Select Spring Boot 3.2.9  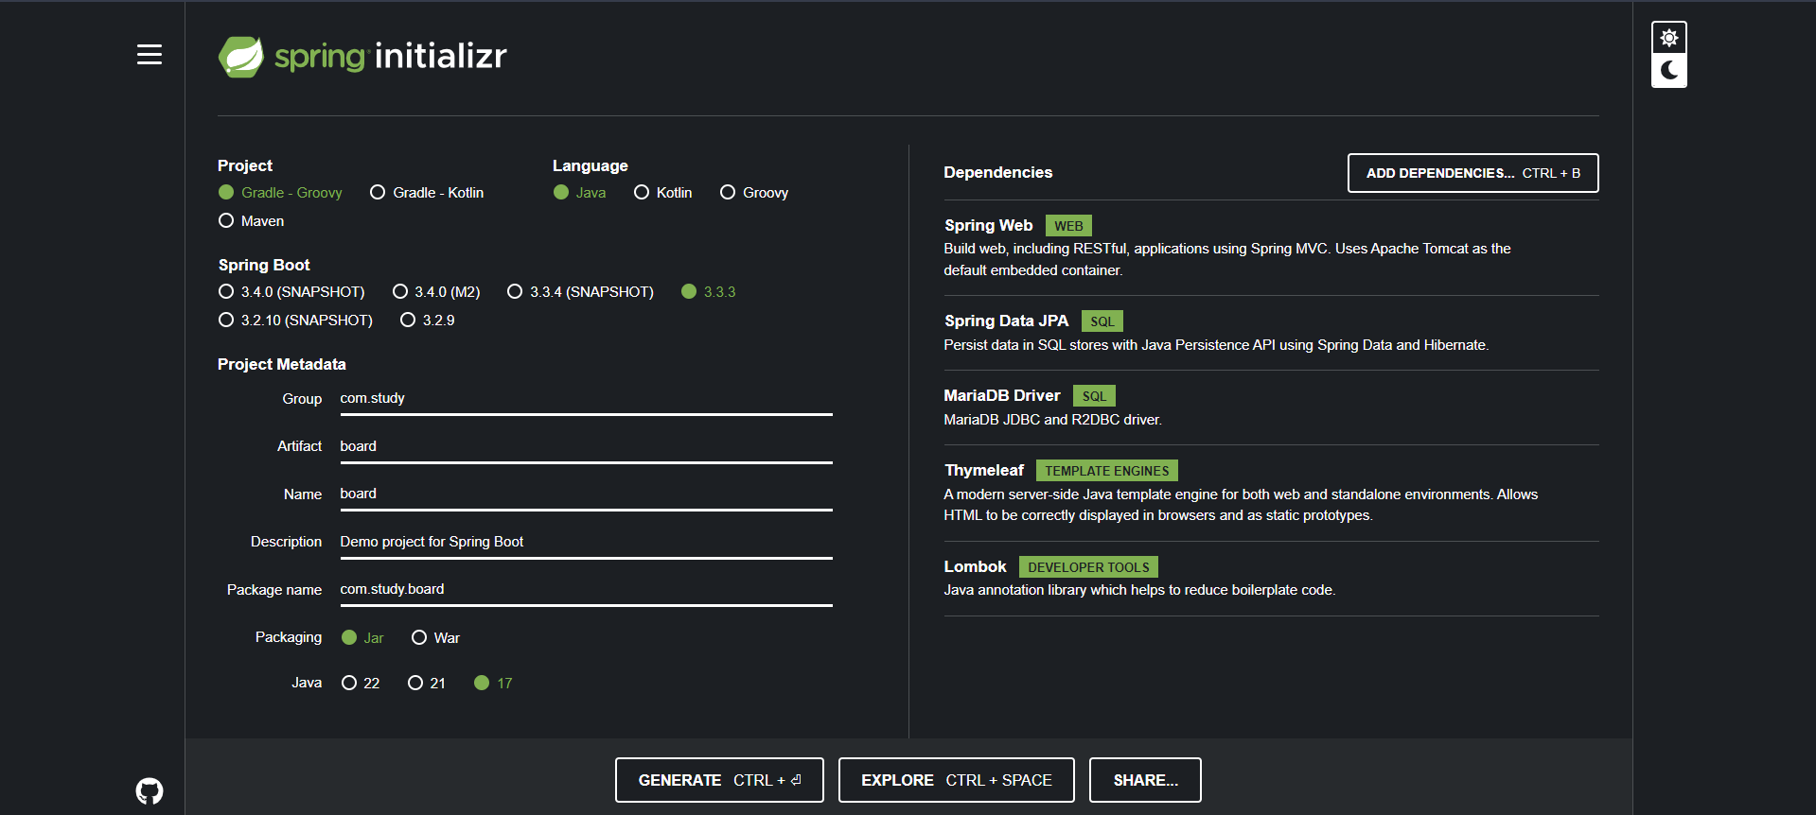(428, 321)
